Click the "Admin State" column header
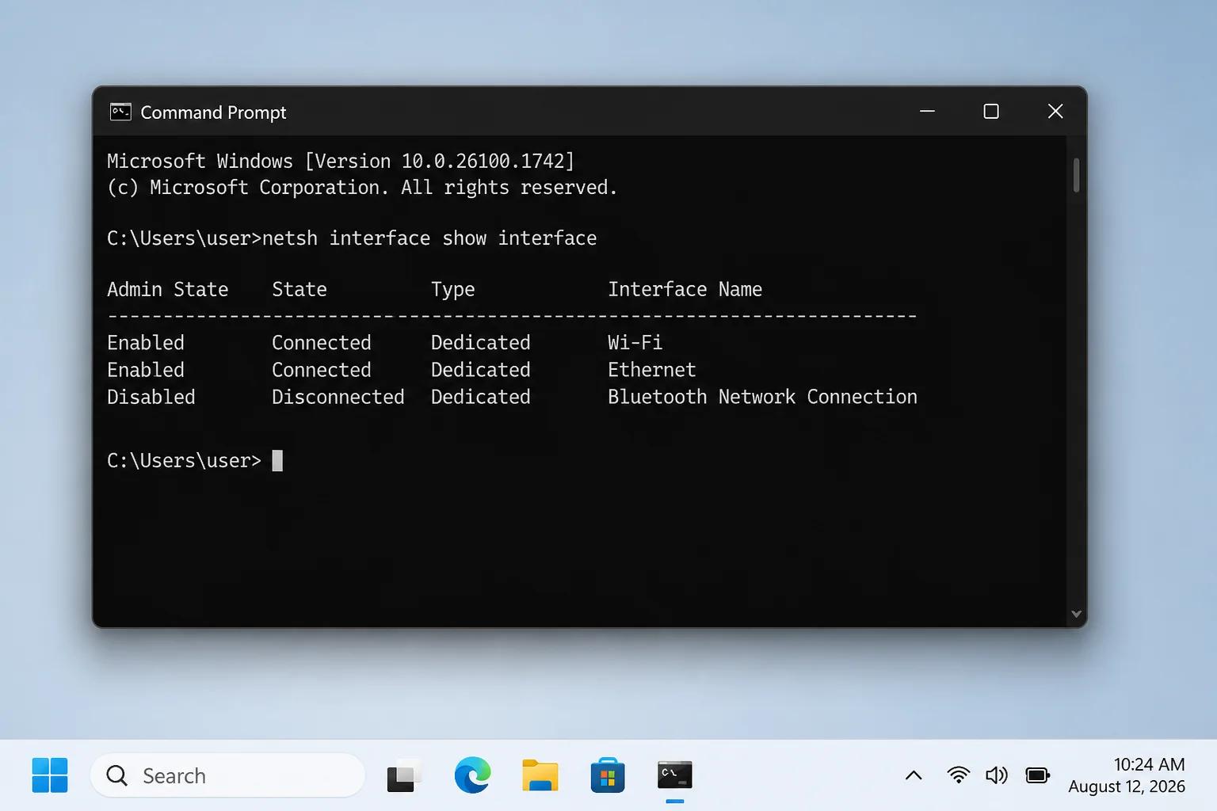This screenshot has height=811, width=1217. (x=168, y=290)
